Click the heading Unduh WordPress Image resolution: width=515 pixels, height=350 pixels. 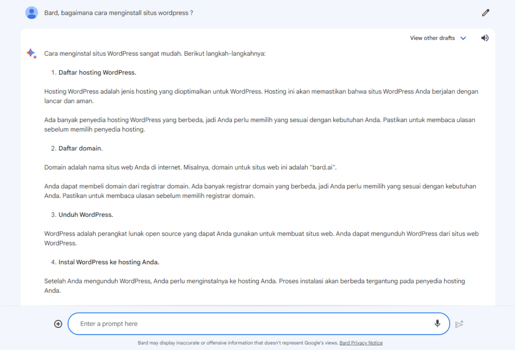pos(85,214)
